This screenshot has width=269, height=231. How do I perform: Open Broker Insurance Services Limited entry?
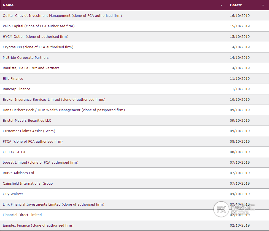pyautogui.click(x=54, y=100)
